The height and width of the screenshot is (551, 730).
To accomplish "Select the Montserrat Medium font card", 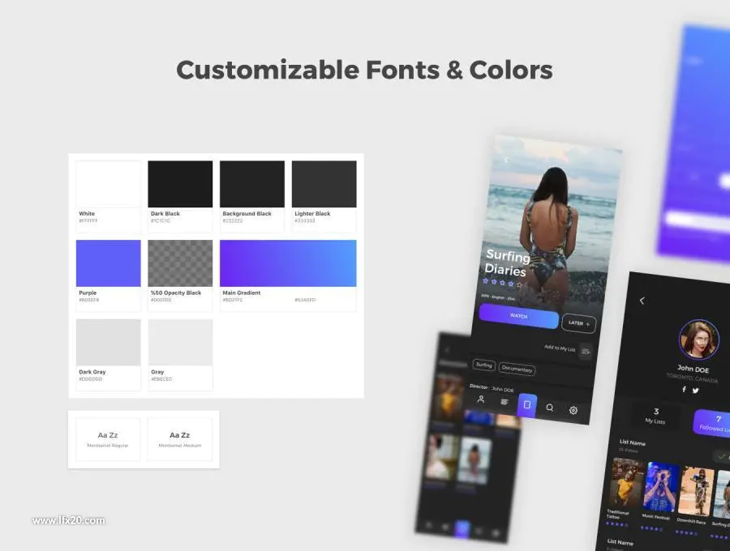I will tap(180, 439).
